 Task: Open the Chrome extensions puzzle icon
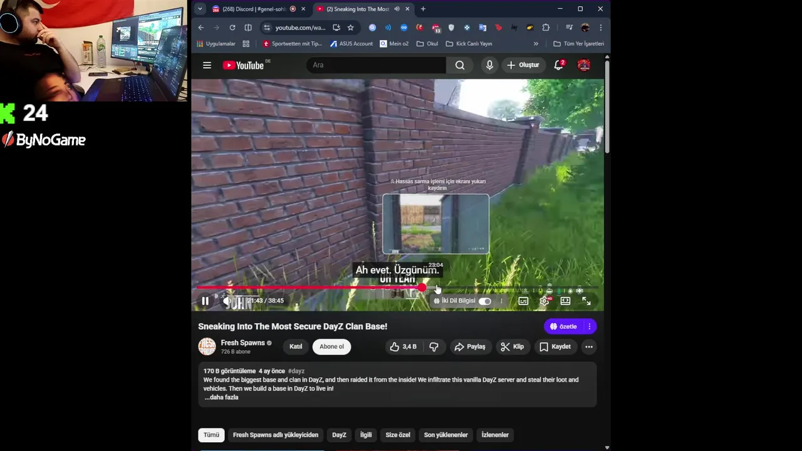[546, 28]
